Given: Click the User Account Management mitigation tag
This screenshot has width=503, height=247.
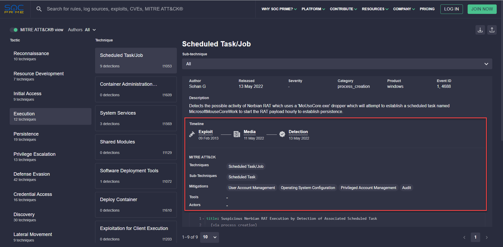Looking at the screenshot, I should 252,188.
